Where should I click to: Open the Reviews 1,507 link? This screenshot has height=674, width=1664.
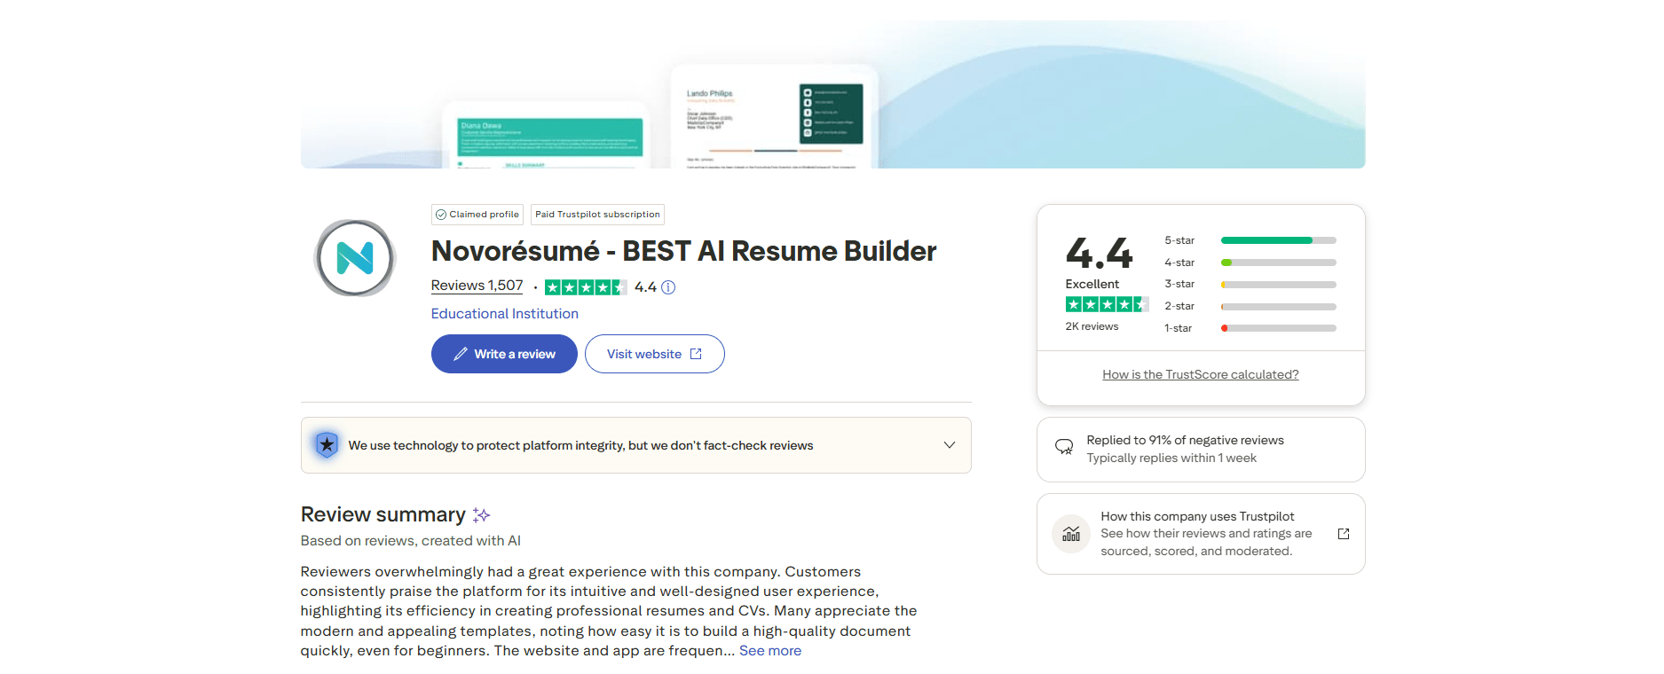[x=477, y=286]
